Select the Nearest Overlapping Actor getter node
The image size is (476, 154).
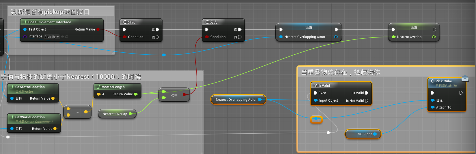(x=238, y=100)
